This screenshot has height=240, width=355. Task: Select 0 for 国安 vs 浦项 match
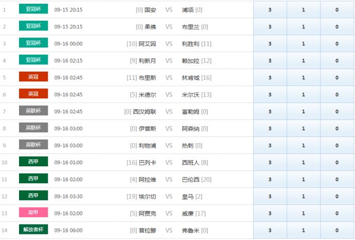click(337, 9)
